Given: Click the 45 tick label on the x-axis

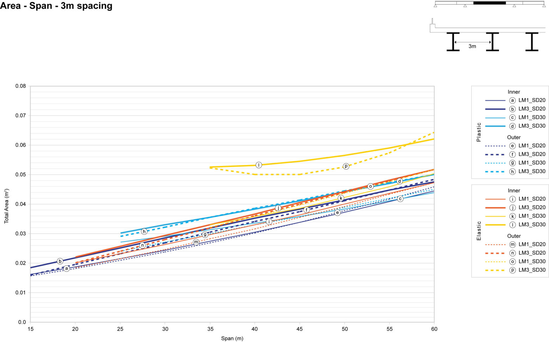Looking at the screenshot, I should [x=300, y=329].
